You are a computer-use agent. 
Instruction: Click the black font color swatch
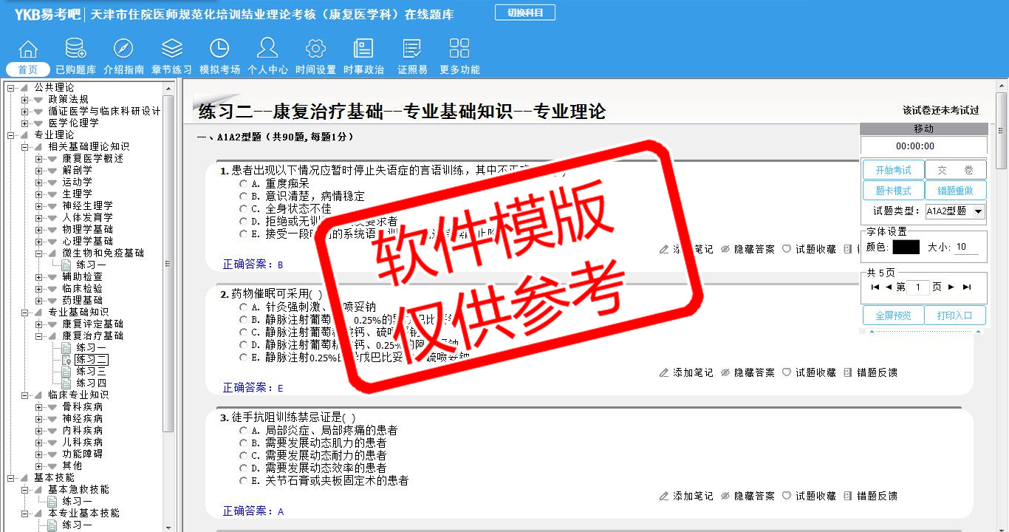(x=906, y=248)
